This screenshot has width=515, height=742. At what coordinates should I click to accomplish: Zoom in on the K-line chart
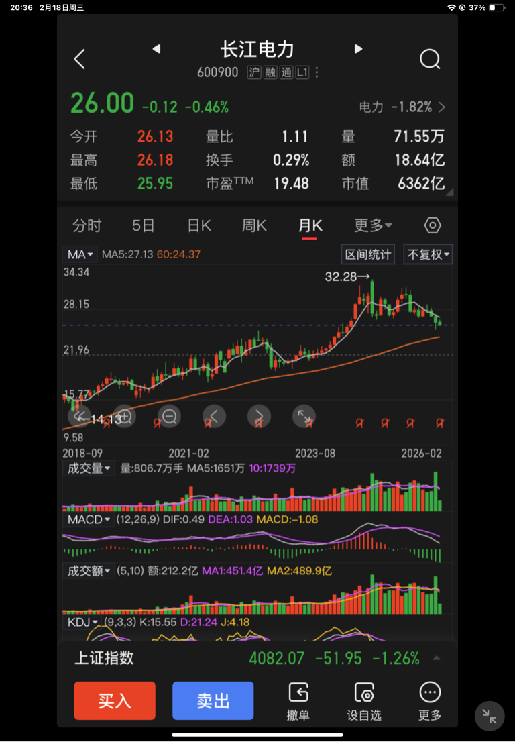[x=124, y=417]
